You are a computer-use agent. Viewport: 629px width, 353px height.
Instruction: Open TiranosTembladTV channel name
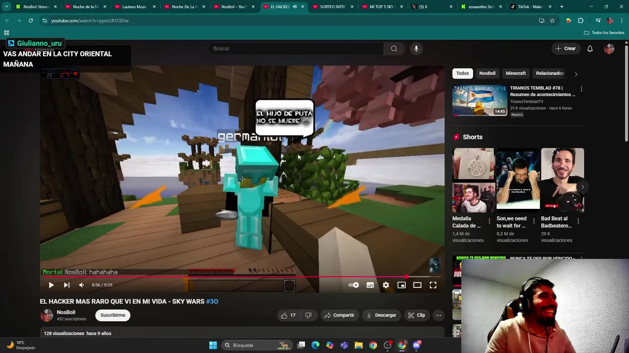click(x=527, y=101)
